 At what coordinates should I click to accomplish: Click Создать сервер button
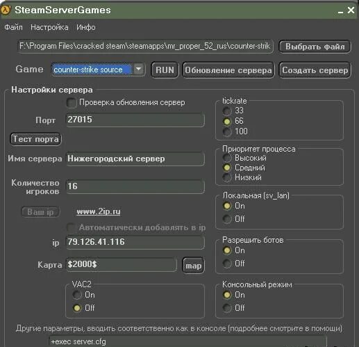click(315, 70)
